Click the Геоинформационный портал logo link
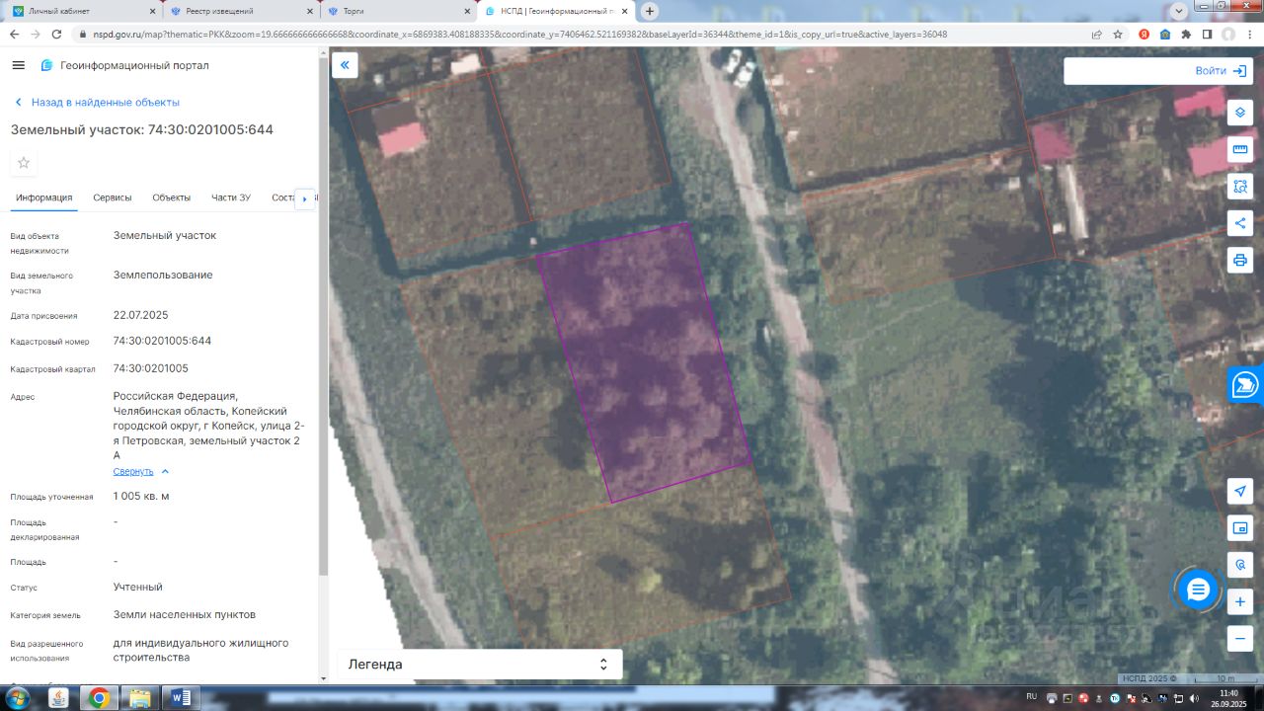1264x711 pixels. coord(124,65)
